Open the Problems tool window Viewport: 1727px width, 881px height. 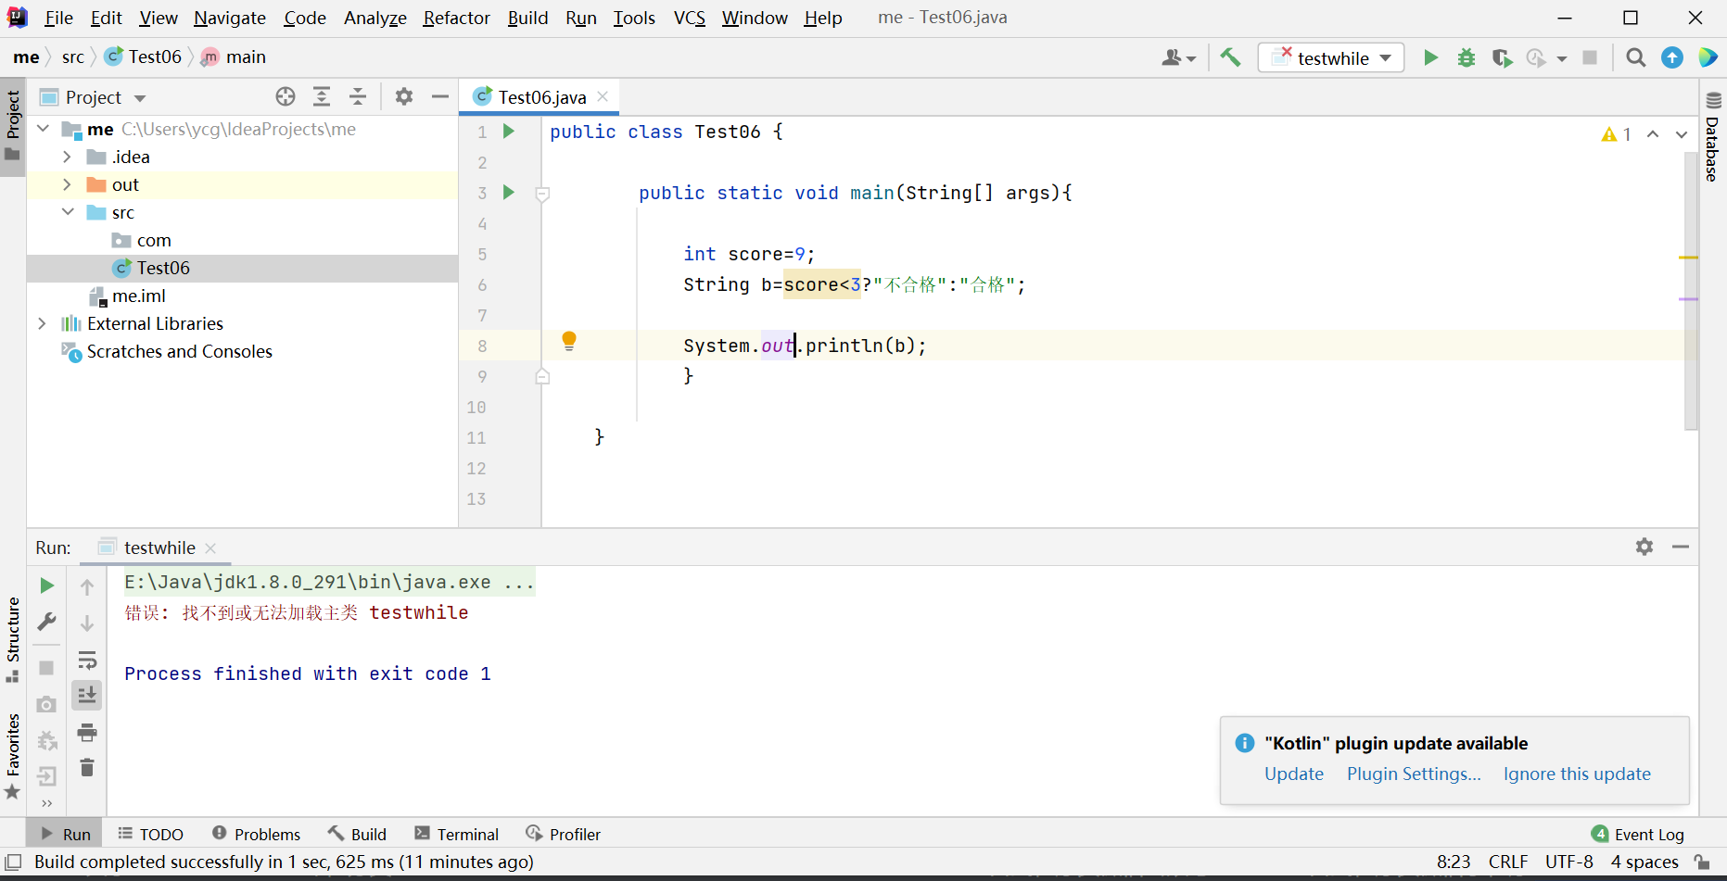[x=257, y=834]
